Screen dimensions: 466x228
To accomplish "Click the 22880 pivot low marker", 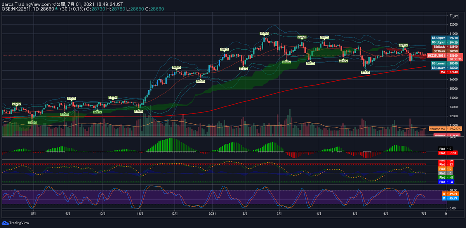I will [139, 111].
